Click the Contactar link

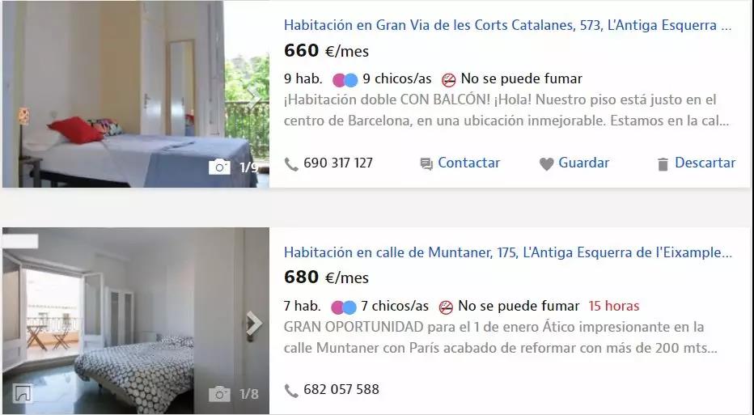tap(469, 163)
